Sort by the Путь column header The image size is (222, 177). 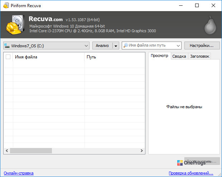pos(115,57)
